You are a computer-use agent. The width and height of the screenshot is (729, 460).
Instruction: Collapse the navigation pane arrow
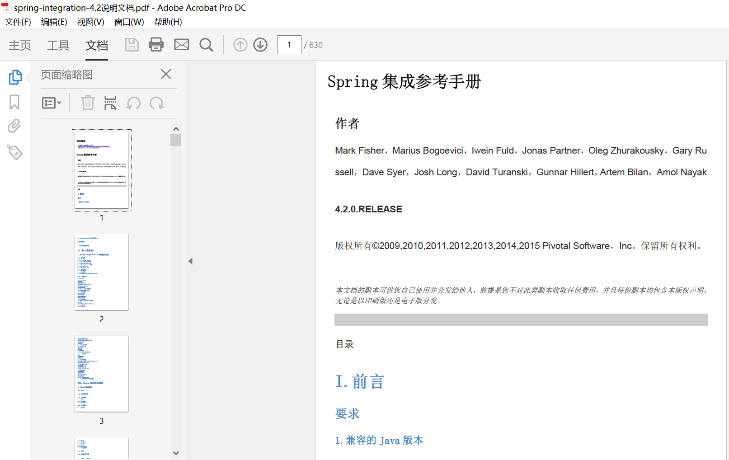coord(191,261)
